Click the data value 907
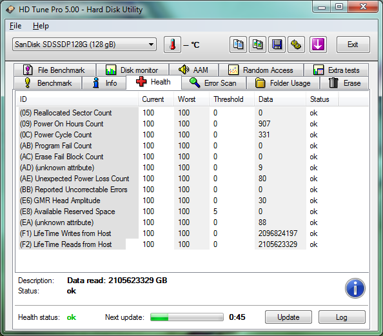 point(264,124)
